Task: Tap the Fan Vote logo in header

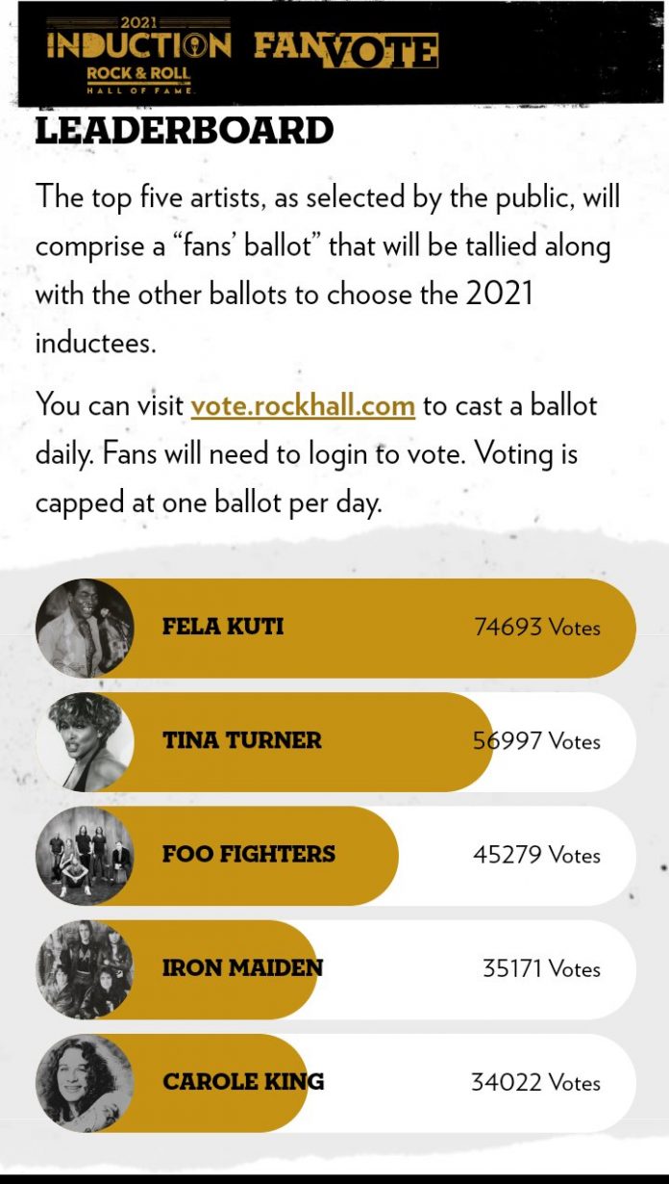Action: 346,49
